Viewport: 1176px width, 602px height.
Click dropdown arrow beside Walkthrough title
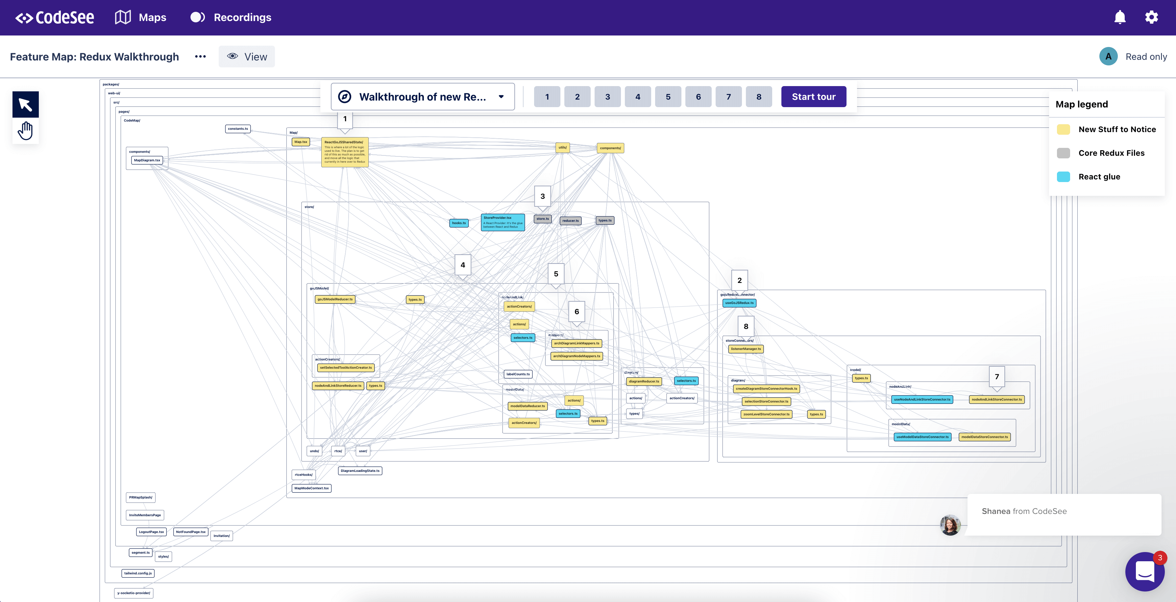501,97
